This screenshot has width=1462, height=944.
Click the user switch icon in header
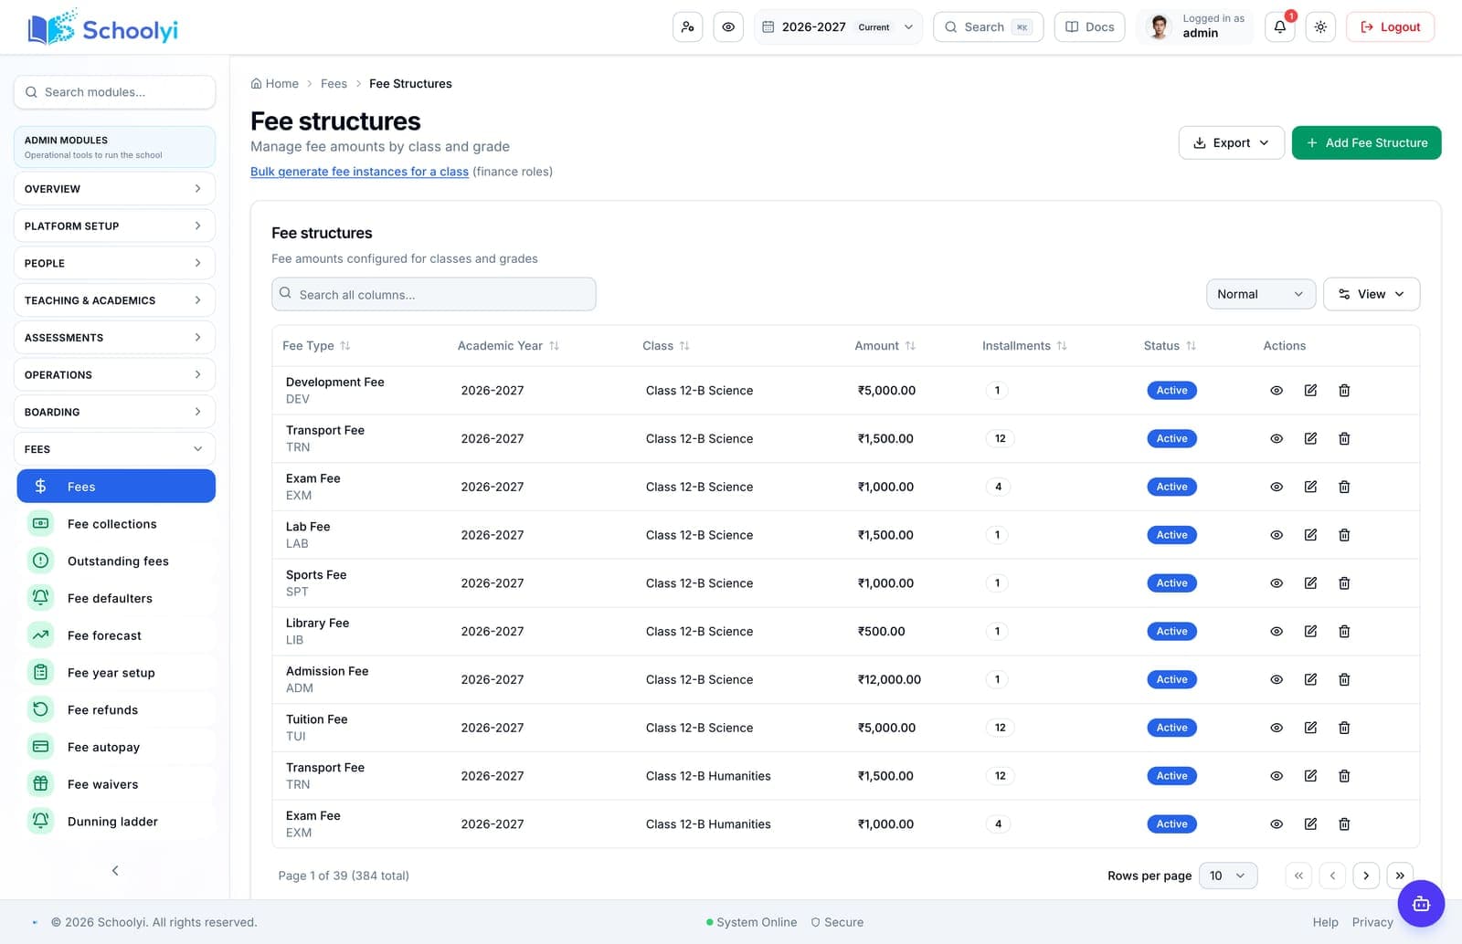pyautogui.click(x=687, y=27)
